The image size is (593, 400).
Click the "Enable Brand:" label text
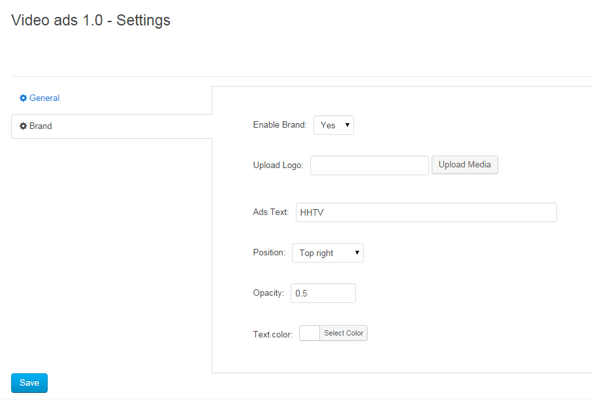coord(280,125)
